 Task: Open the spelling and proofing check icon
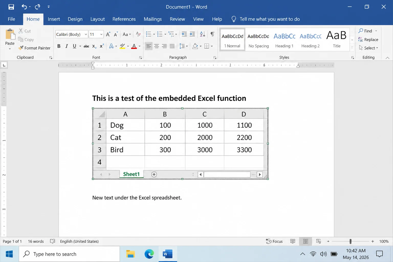52,241
